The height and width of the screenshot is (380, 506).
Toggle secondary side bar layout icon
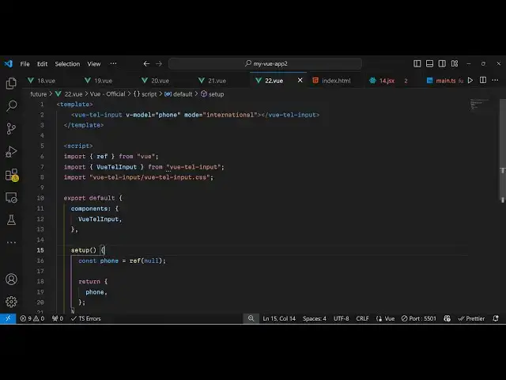(442, 63)
